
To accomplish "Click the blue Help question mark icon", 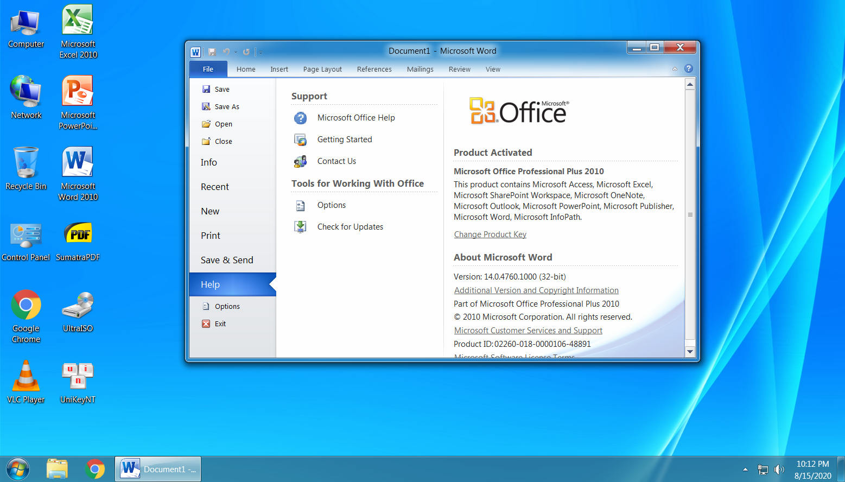I will 689,68.
